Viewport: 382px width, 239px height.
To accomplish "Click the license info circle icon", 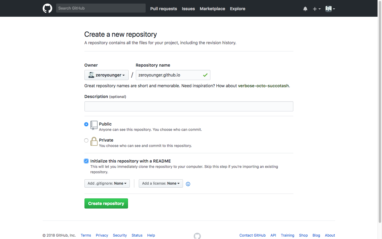I will [188, 184].
